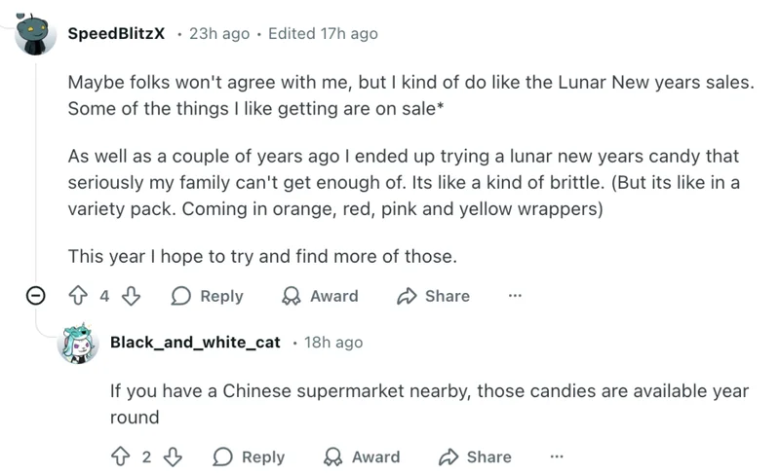Upvote Black_and_white_cat's reply
This screenshot has height=475, width=780.
[121, 456]
